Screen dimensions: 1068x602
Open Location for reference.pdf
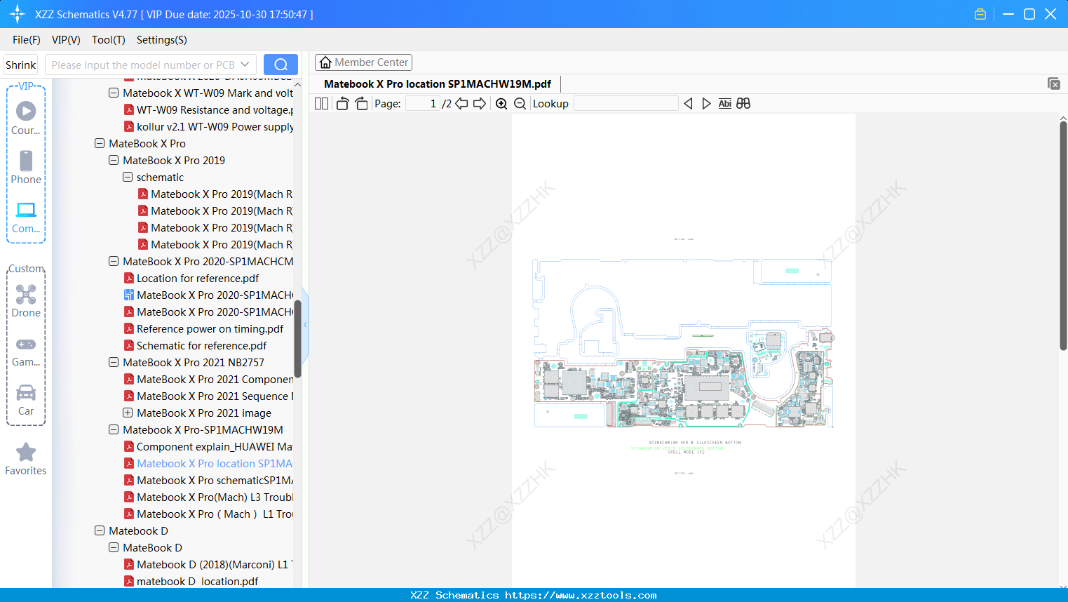point(191,278)
